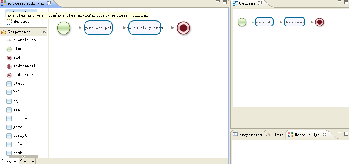Select the java activity palette item
This screenshot has height=164, width=349.
(x=14, y=127)
